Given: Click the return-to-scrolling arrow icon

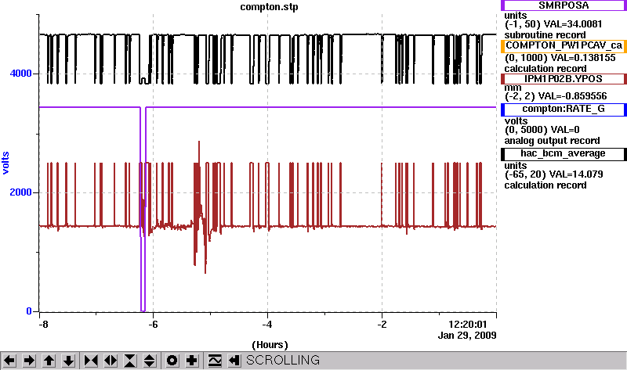Looking at the screenshot, I should point(234,361).
